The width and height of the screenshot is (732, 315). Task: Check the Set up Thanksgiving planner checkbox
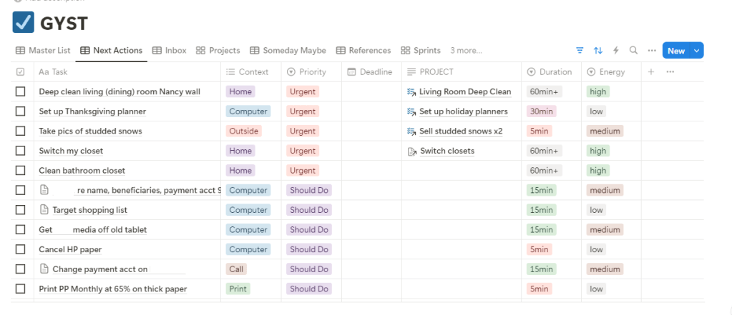(21, 111)
